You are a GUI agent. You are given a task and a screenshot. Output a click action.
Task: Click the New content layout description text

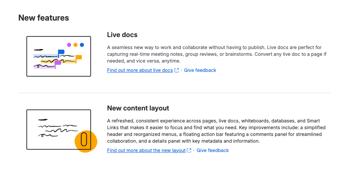216,131
